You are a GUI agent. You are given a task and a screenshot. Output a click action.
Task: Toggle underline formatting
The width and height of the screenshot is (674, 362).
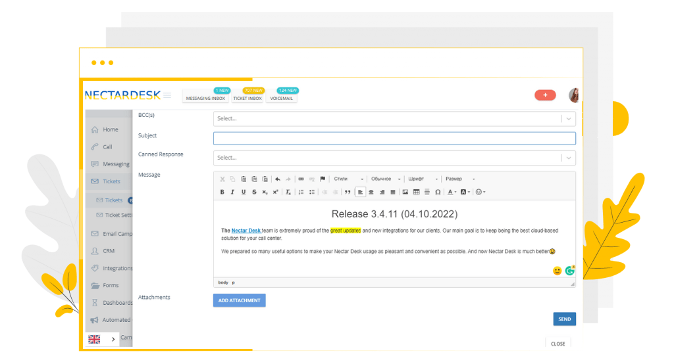click(x=244, y=192)
